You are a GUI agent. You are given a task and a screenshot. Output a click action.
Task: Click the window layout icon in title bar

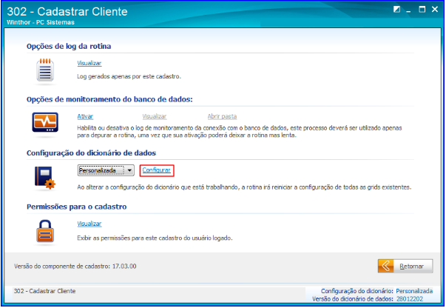pyautogui.click(x=396, y=10)
